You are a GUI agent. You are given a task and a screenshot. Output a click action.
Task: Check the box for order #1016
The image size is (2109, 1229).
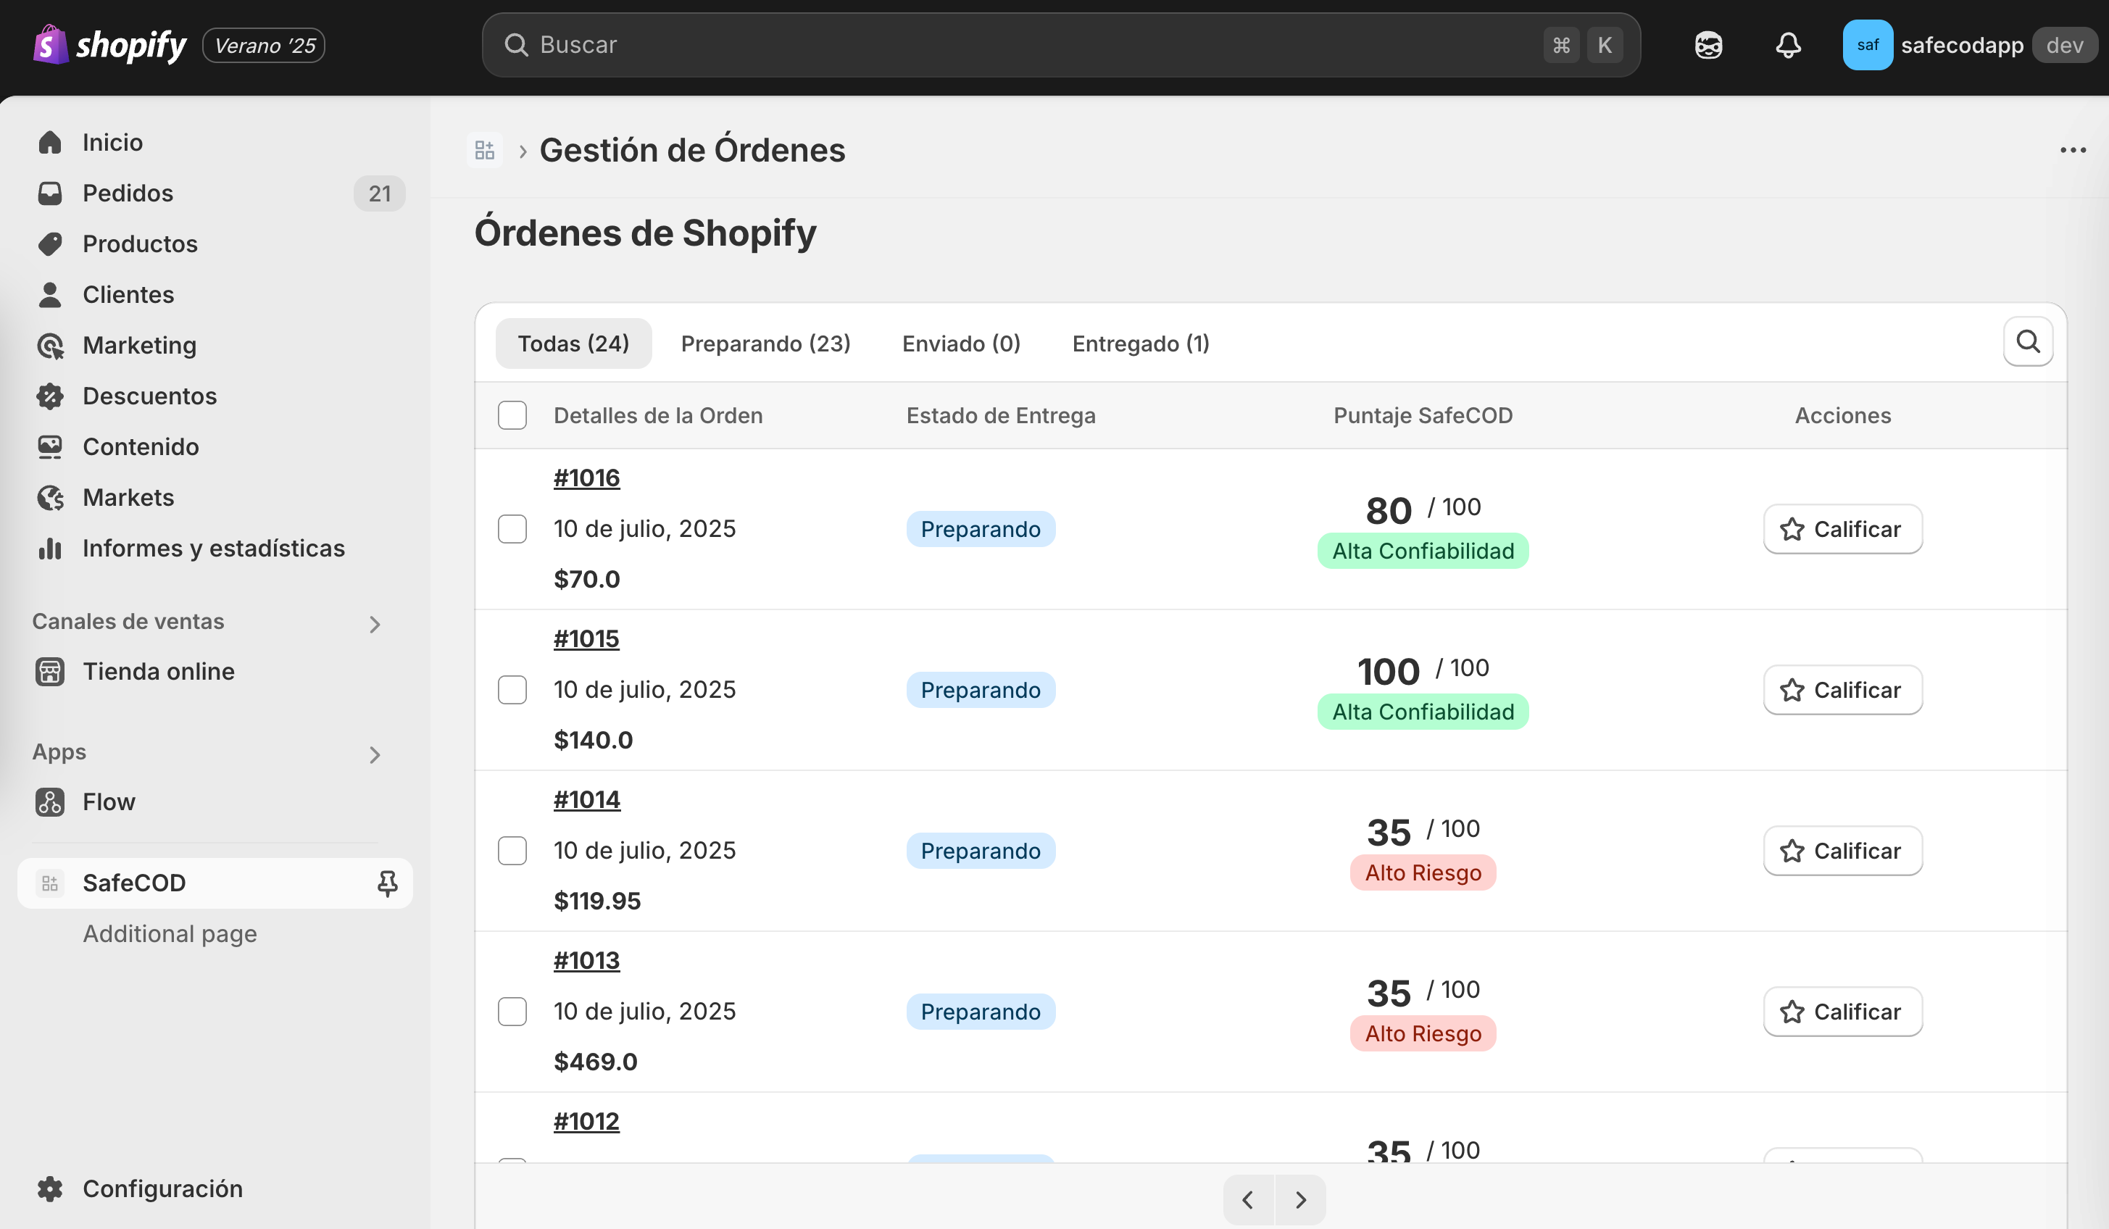tap(512, 529)
